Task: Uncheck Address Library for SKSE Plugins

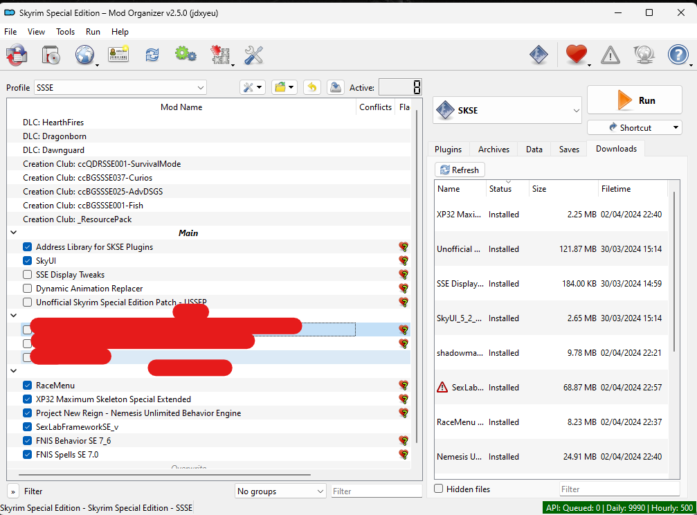Action: [x=27, y=247]
